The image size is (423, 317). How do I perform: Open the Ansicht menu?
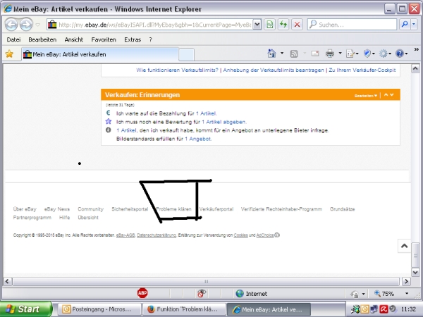point(73,39)
